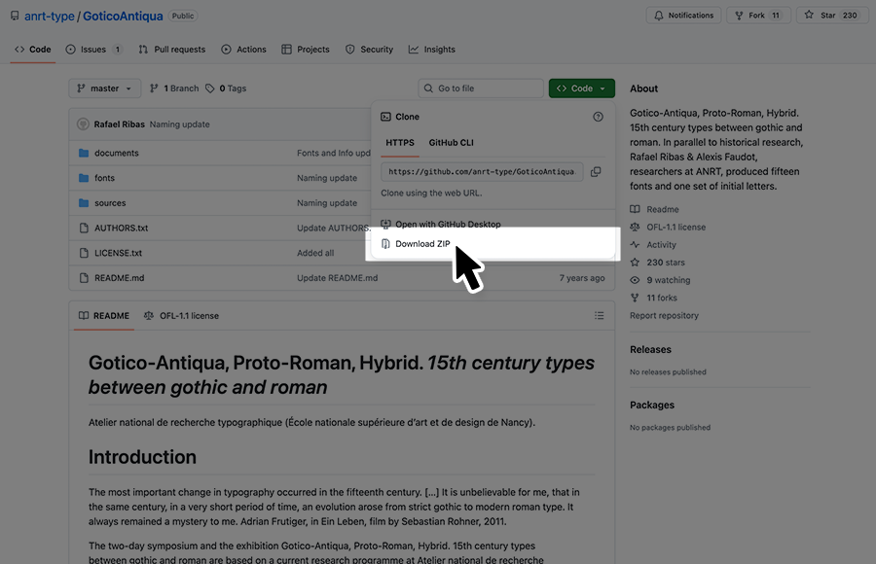The image size is (876, 564).
Task: Open Notifications bell button
Action: [684, 16]
